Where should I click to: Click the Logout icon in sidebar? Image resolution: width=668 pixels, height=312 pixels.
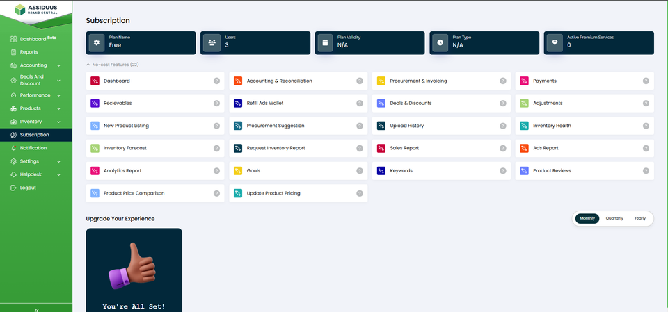point(13,188)
